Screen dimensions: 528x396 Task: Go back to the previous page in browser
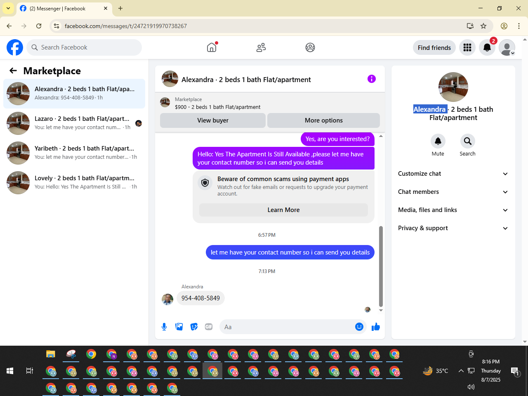pyautogui.click(x=9, y=26)
